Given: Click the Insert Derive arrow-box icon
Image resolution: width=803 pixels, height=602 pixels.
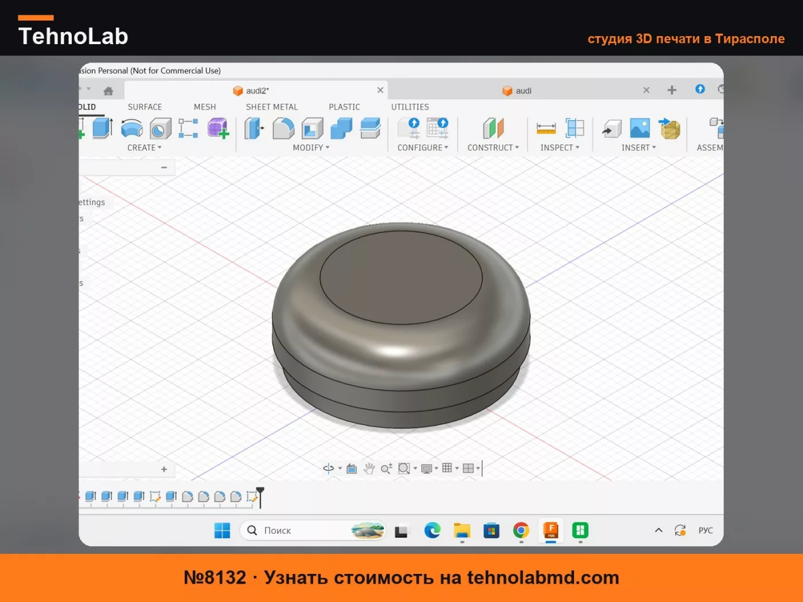Looking at the screenshot, I should click(611, 128).
